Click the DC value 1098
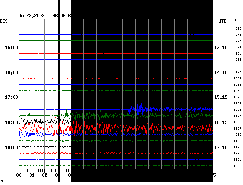The height and width of the screenshot is (185, 243). click(237, 110)
